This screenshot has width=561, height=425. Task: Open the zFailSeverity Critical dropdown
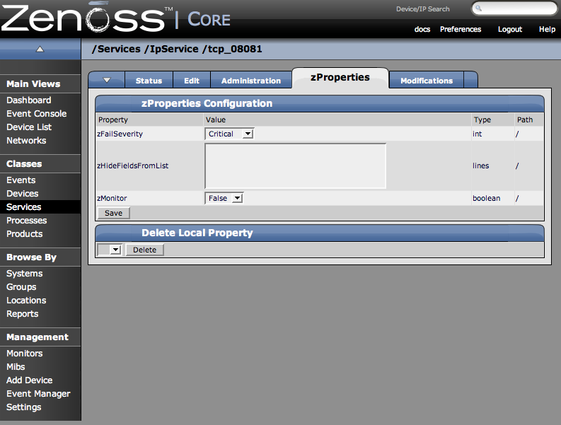click(229, 134)
